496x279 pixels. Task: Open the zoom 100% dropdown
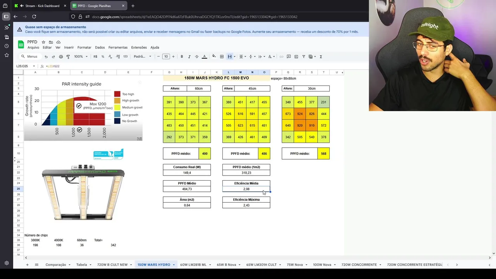(x=81, y=57)
